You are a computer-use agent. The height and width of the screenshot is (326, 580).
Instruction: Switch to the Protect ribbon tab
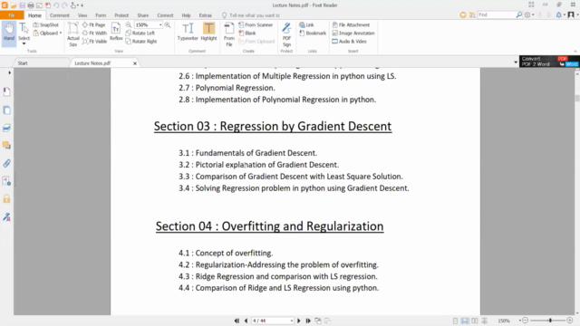pos(121,15)
